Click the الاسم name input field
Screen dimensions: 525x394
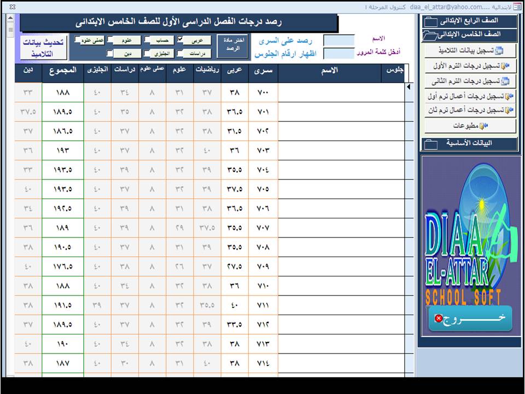tap(339, 40)
